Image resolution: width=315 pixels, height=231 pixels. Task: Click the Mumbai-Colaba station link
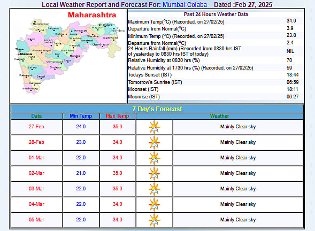185,4
